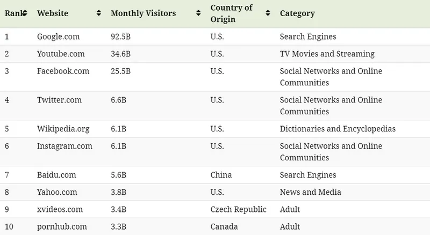The height and width of the screenshot is (235, 430).
Task: Click Facebook.com website name
Action: (63, 71)
